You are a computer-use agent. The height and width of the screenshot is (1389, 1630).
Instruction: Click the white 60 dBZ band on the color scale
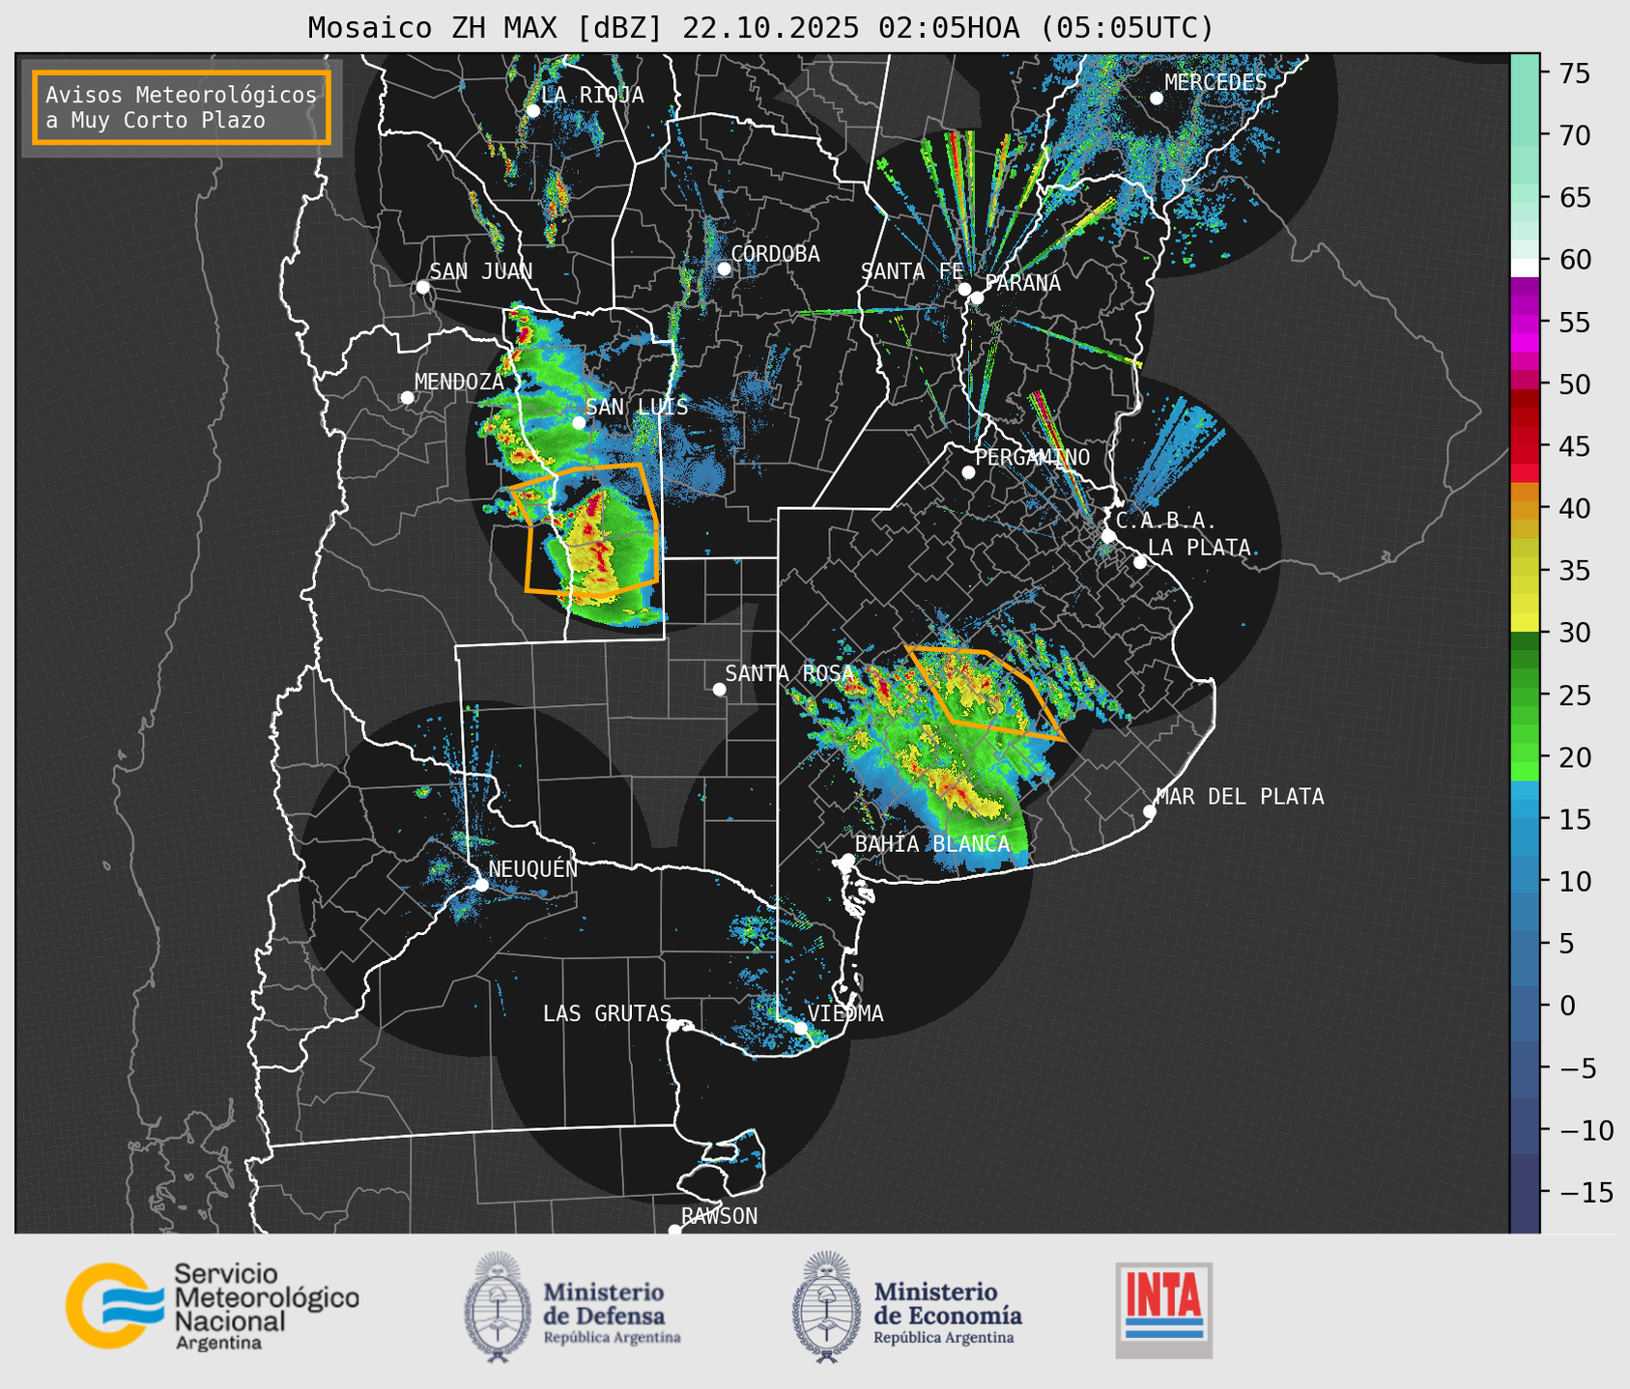tap(1525, 267)
